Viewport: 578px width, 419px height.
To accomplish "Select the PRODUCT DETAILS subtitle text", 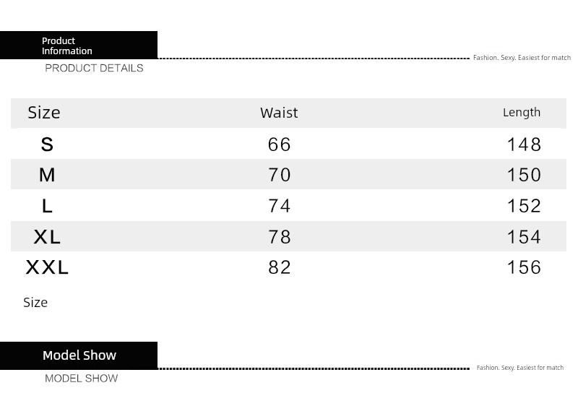I will [94, 68].
